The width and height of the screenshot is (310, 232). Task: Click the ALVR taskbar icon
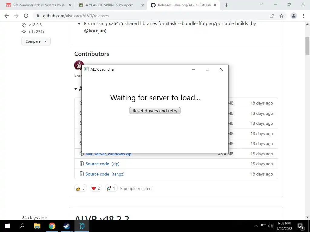click(x=82, y=226)
